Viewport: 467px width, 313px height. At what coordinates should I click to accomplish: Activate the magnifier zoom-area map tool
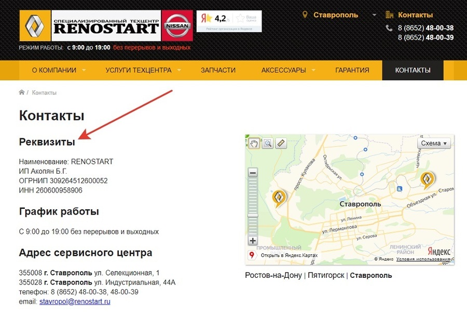click(x=267, y=144)
